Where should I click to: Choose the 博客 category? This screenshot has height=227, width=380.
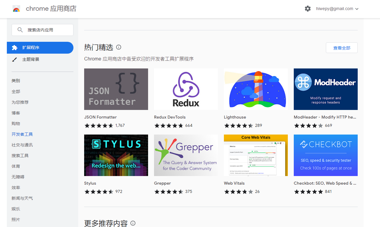point(16,113)
